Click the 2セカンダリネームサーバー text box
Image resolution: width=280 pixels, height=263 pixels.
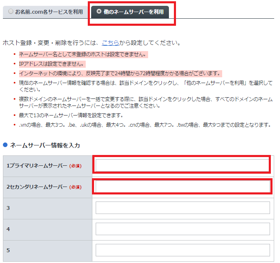(182, 187)
